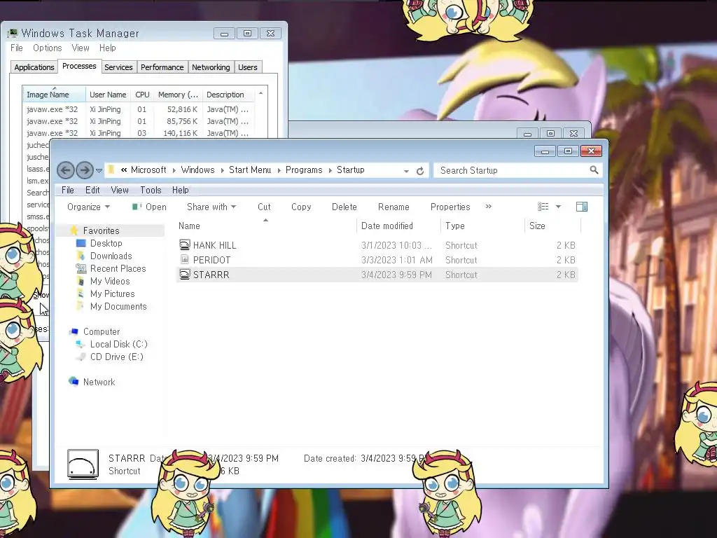Open Explorer File menu
Viewport: 717px width, 538px height.
click(x=68, y=190)
